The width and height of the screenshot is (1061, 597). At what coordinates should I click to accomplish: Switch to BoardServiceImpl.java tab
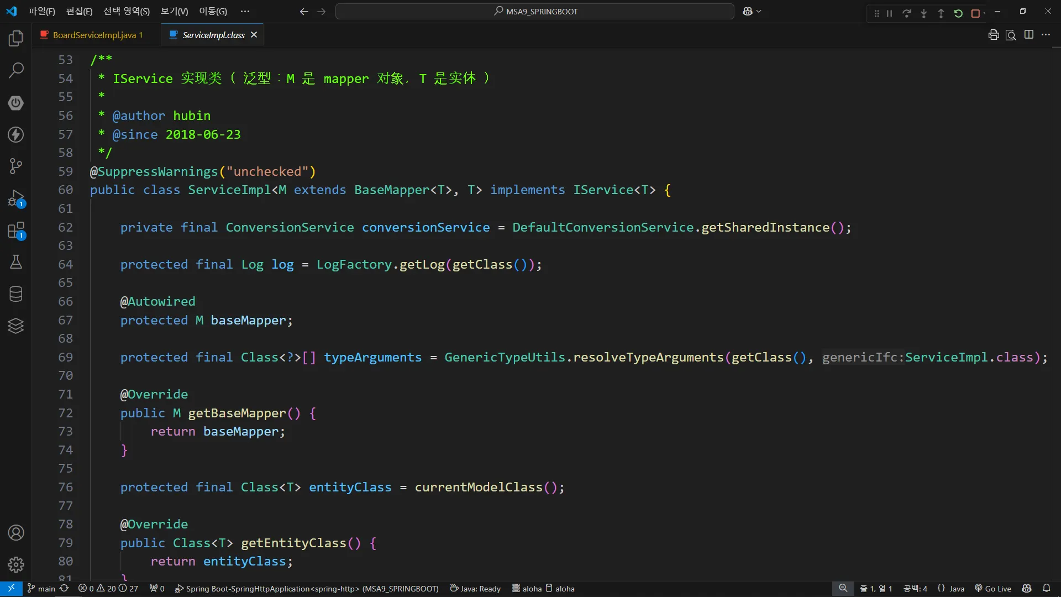[94, 35]
